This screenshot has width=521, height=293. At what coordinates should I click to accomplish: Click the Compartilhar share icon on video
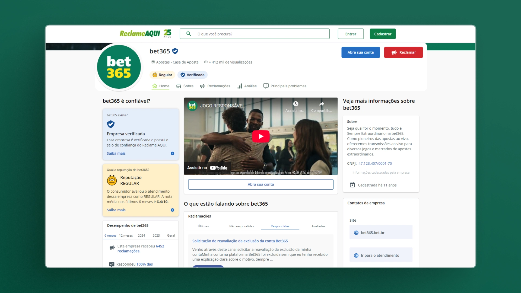click(322, 104)
